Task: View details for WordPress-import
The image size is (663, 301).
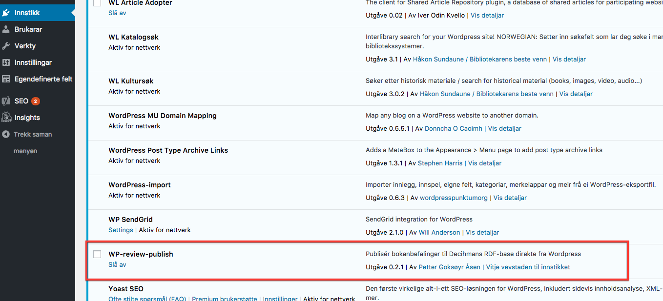Action: click(510, 198)
